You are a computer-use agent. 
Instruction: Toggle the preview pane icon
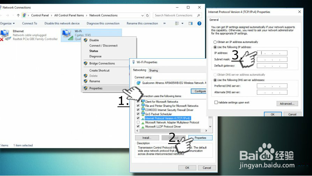(191, 23)
